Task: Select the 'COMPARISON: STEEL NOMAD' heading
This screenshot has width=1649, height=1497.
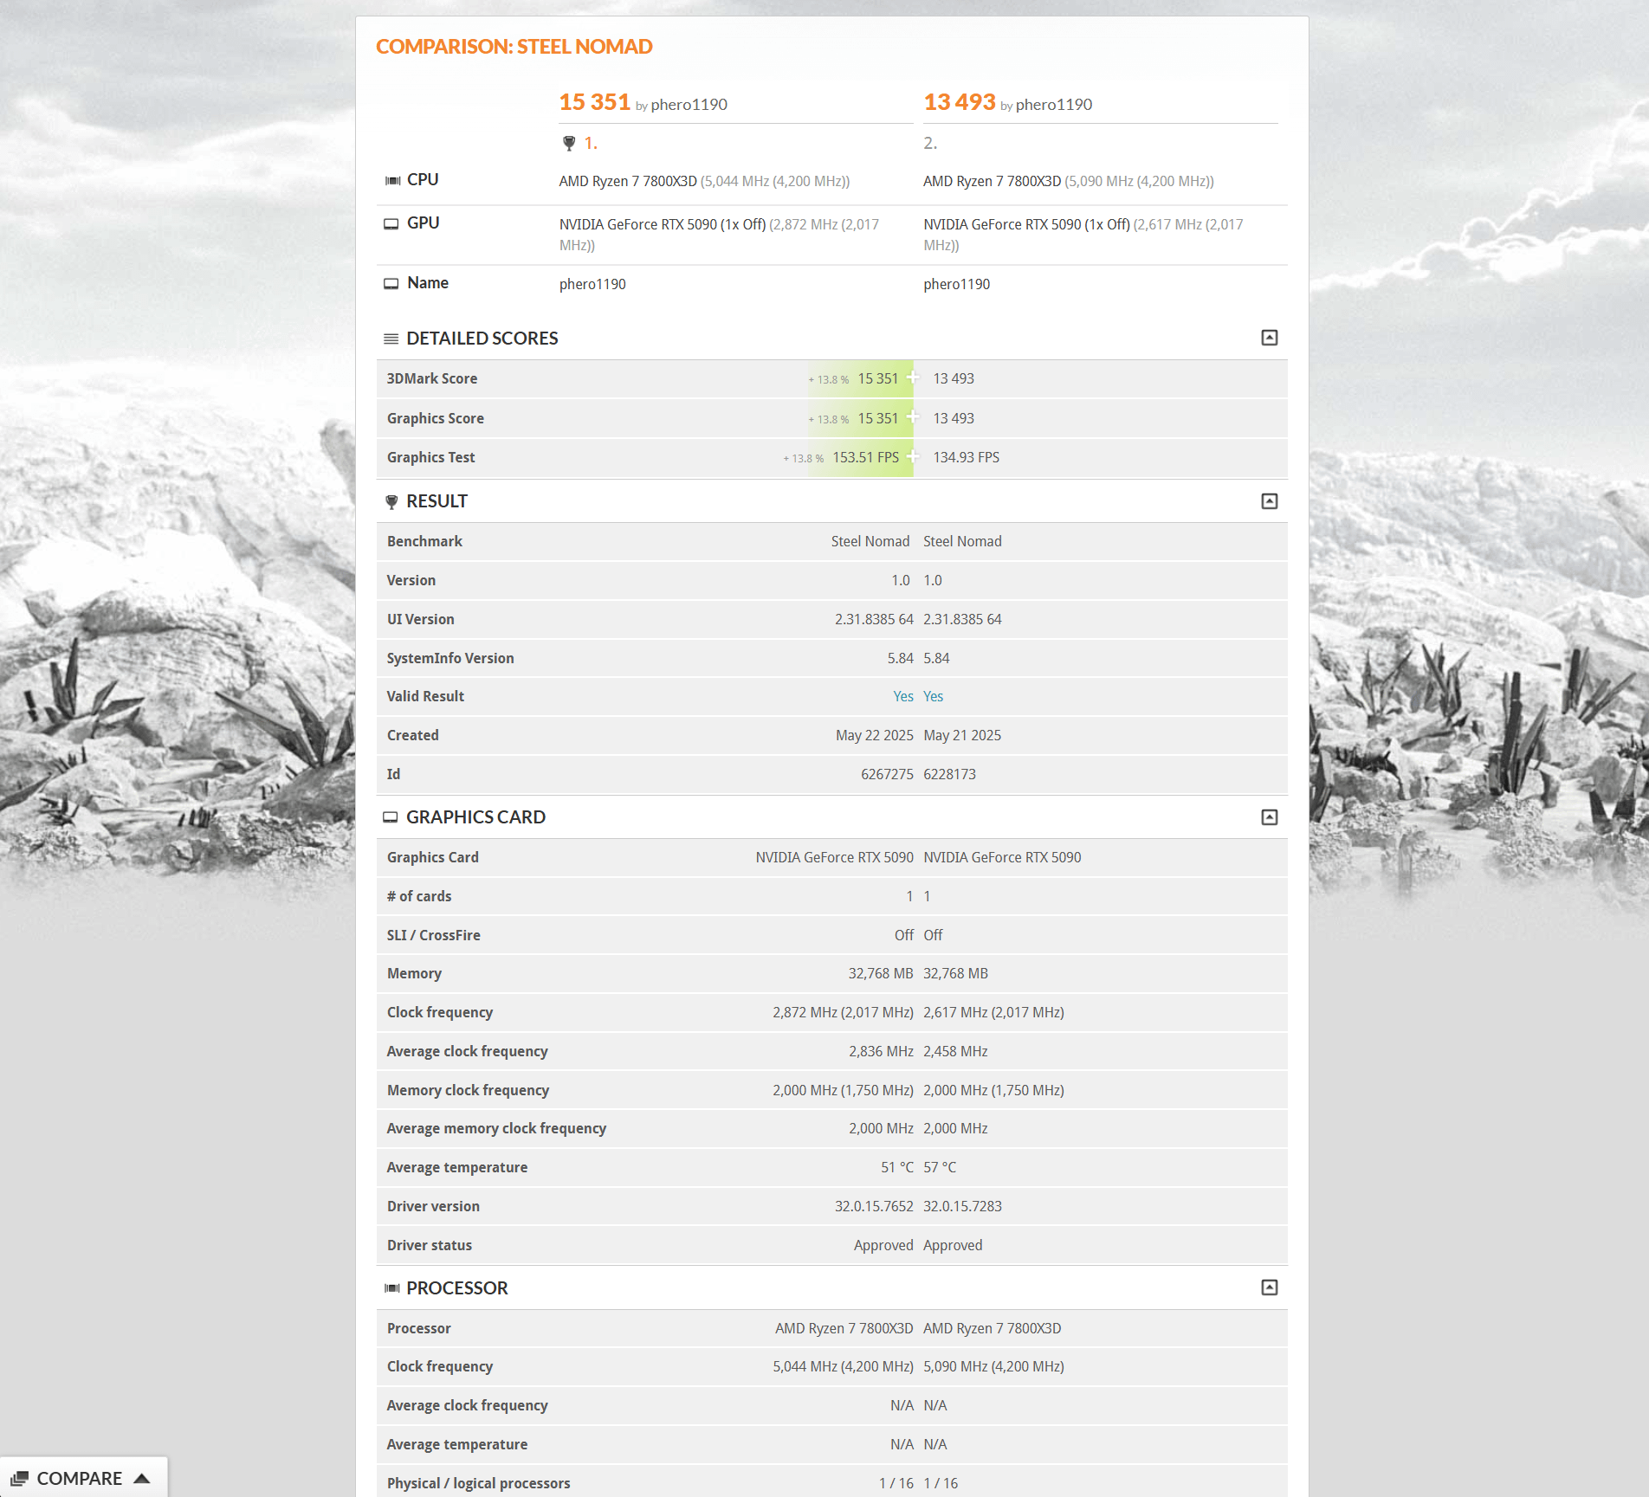Action: pyautogui.click(x=514, y=47)
